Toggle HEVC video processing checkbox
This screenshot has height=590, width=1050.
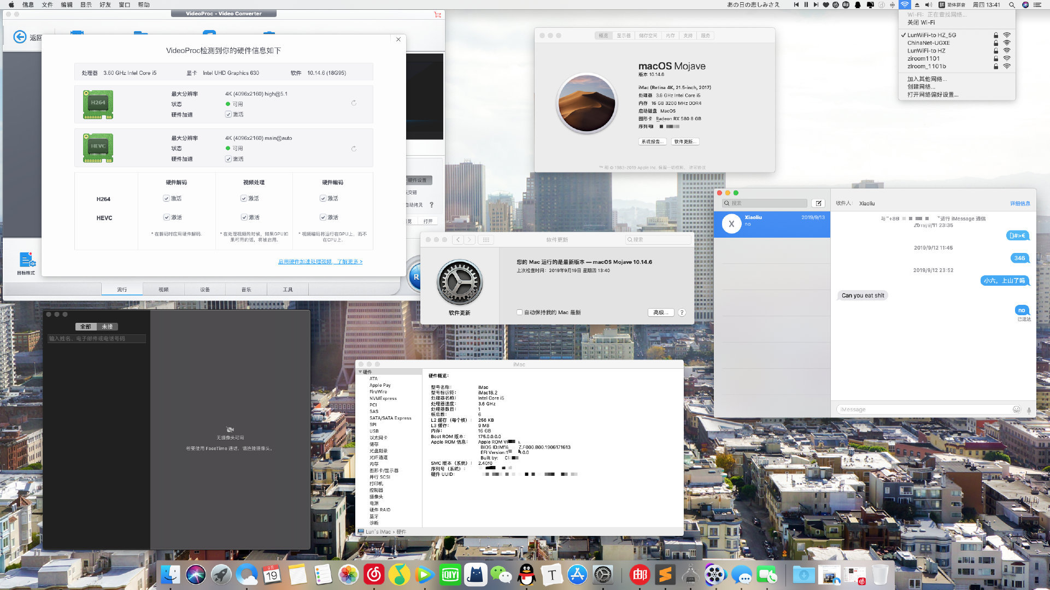click(244, 217)
